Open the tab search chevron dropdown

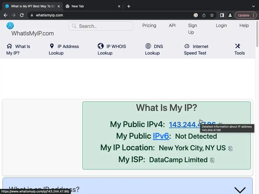click(253, 6)
